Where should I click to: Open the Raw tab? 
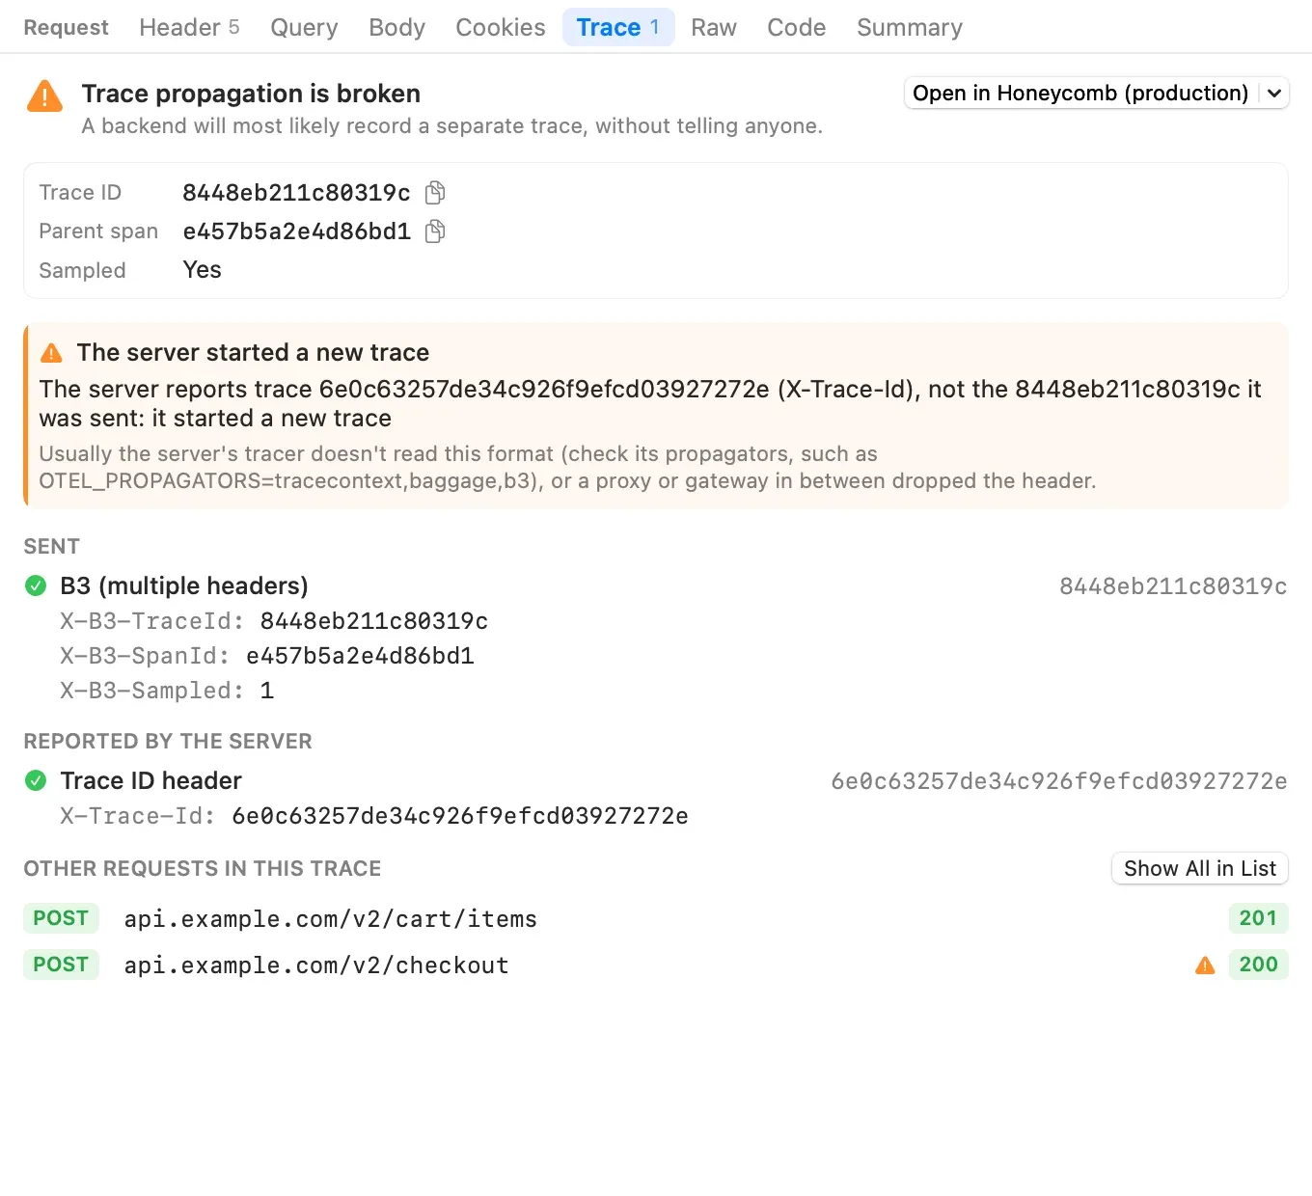pyautogui.click(x=714, y=27)
